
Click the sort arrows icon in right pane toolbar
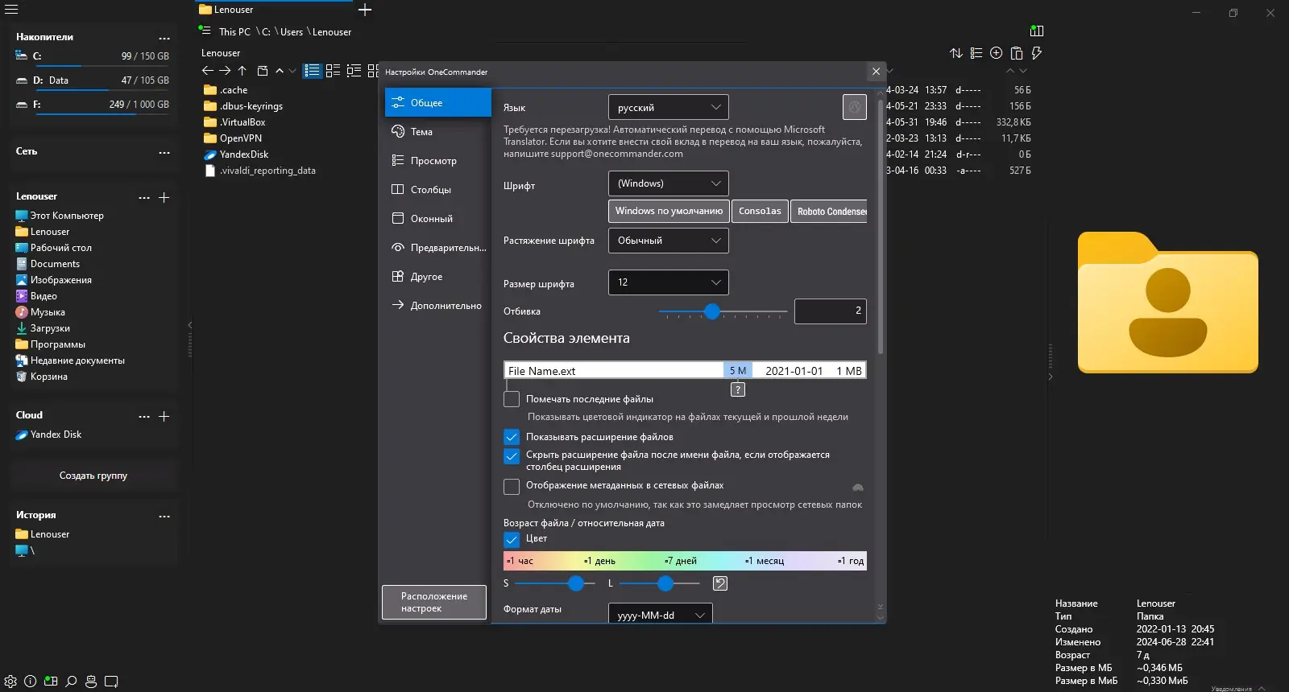(x=956, y=53)
